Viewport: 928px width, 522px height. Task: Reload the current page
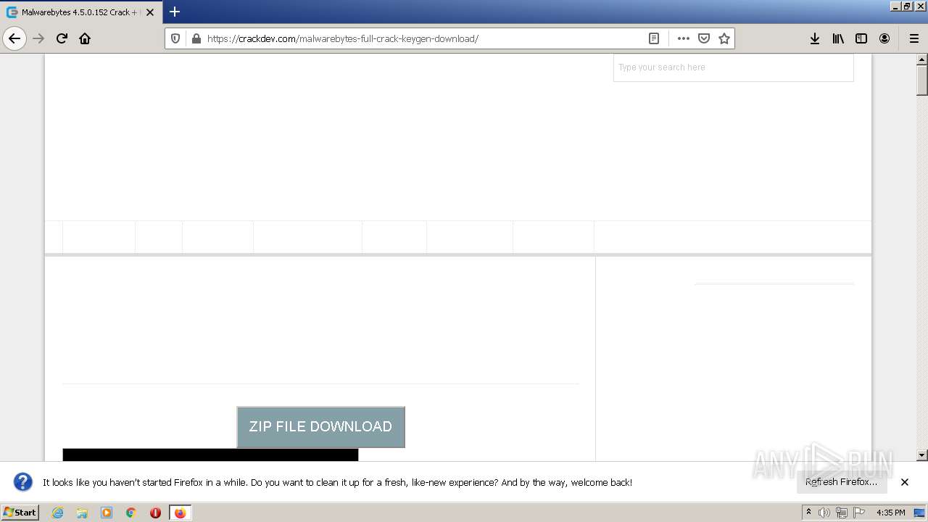tap(62, 38)
